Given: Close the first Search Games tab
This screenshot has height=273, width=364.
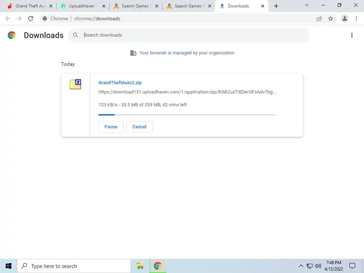Looking at the screenshot, I should [157, 6].
